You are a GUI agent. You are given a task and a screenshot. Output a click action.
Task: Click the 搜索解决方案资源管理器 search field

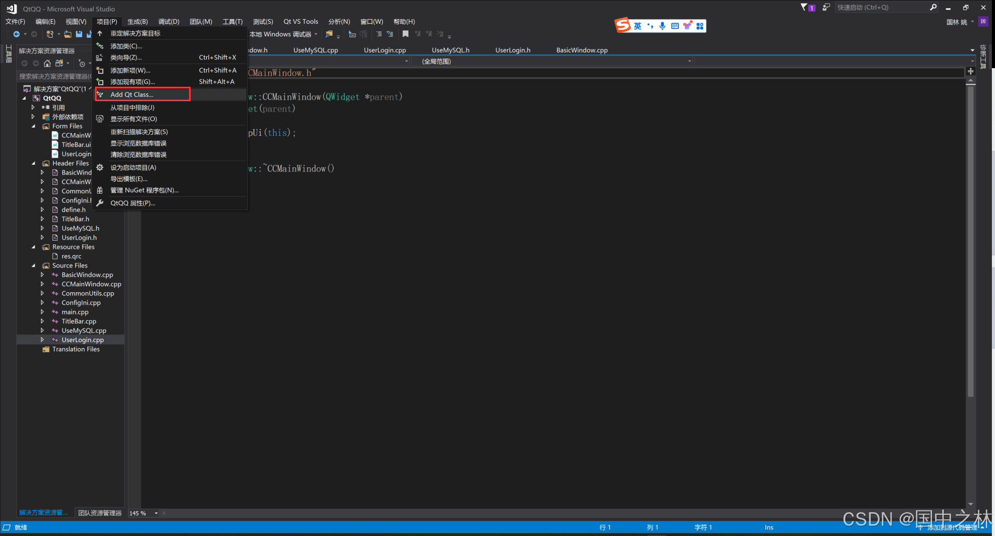click(54, 76)
